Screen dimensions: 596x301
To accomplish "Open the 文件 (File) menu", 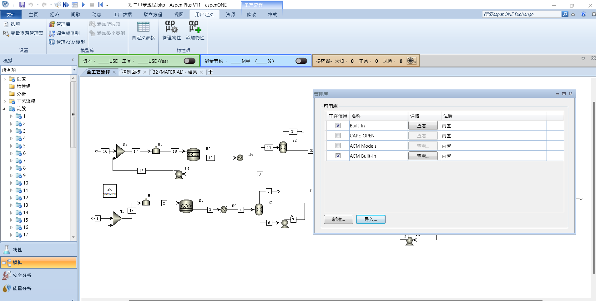I will [x=11, y=14].
